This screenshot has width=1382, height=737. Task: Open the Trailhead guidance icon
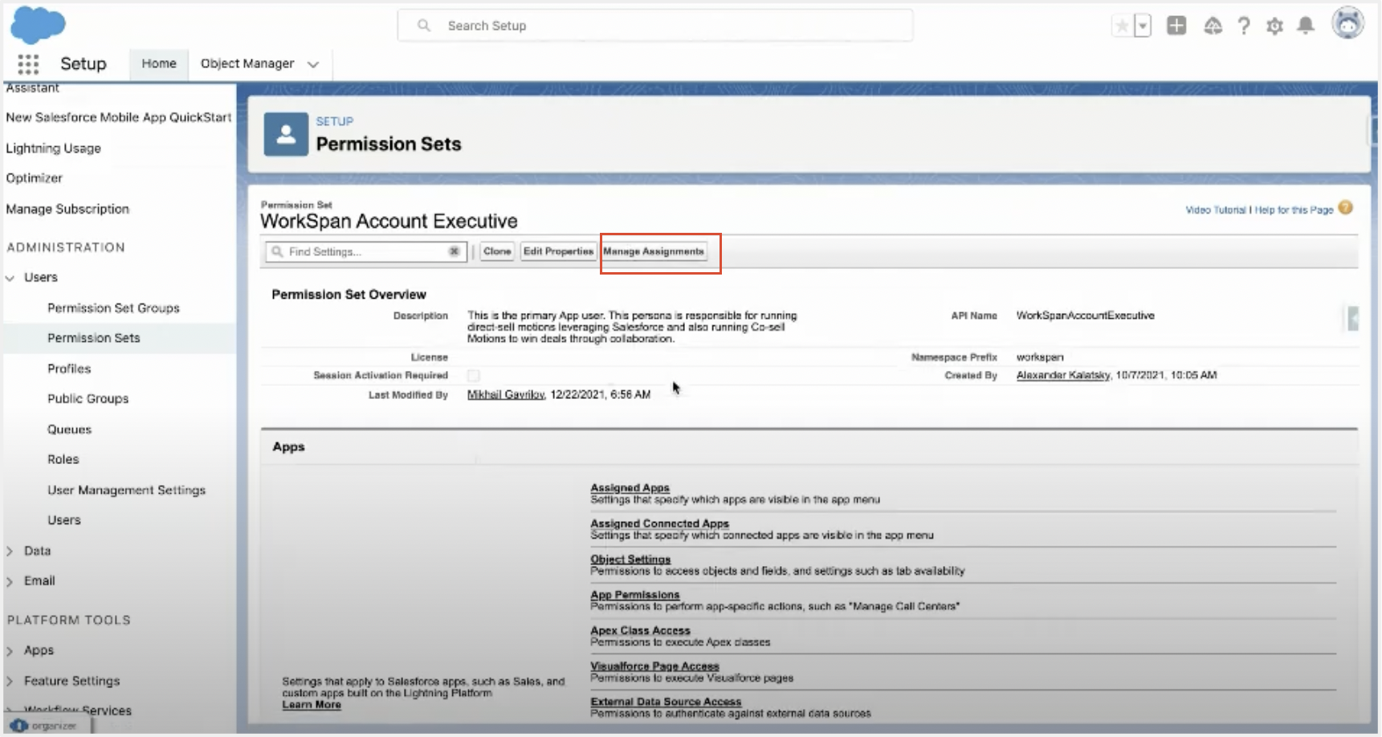point(1213,26)
